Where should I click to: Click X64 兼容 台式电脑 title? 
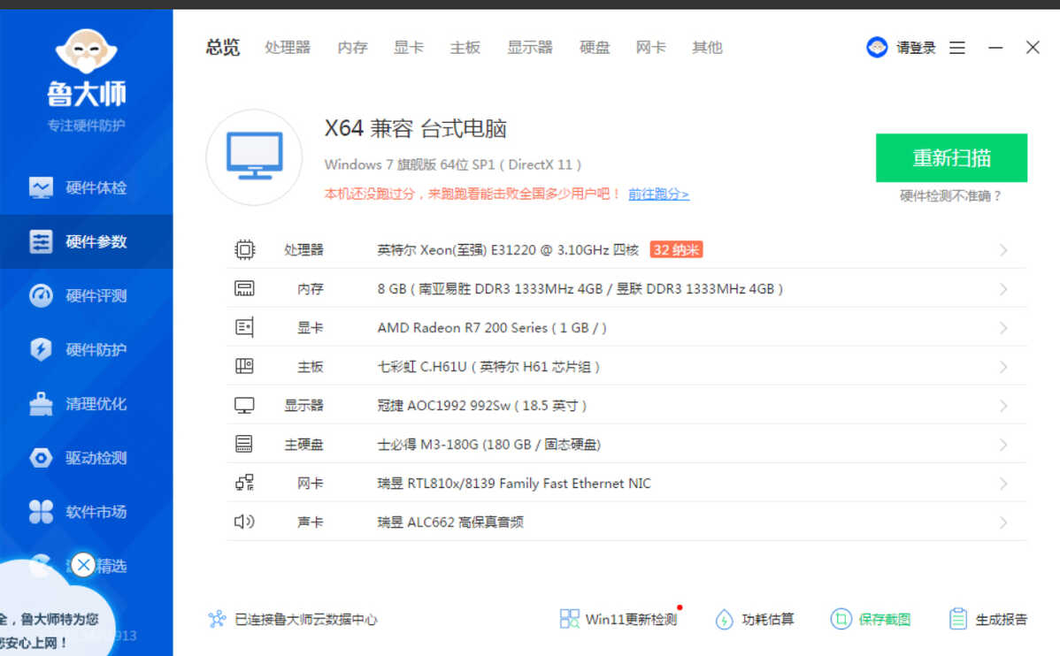[416, 128]
